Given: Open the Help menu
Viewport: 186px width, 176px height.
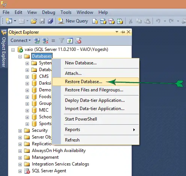Looking at the screenshot, I should (103, 12).
